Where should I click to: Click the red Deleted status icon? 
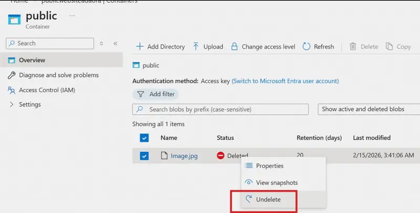click(220, 155)
